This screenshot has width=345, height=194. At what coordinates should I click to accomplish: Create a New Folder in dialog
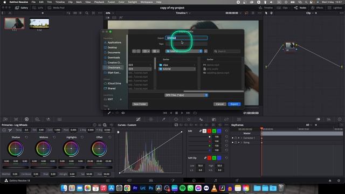tap(140, 104)
